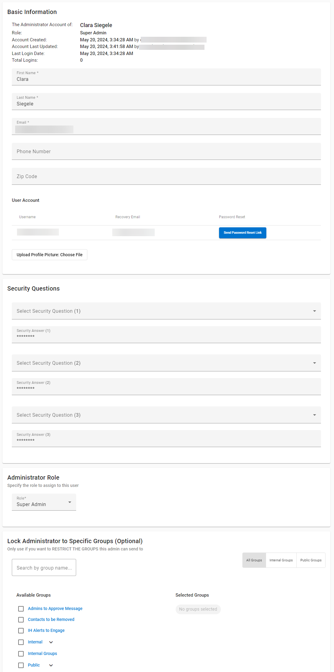Click the Security Answer (3) field
Screen dimensions: 334x672
click(x=166, y=439)
